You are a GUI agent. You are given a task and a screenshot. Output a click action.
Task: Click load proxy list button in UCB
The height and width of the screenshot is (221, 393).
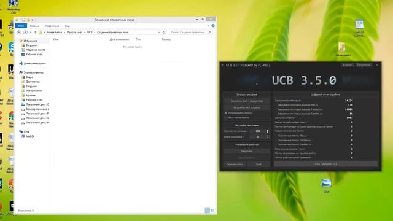coord(247,107)
